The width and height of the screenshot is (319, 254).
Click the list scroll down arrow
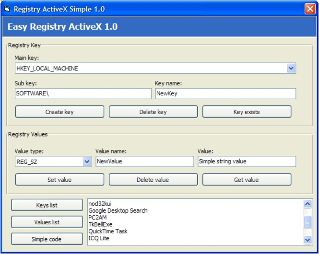coord(307,240)
